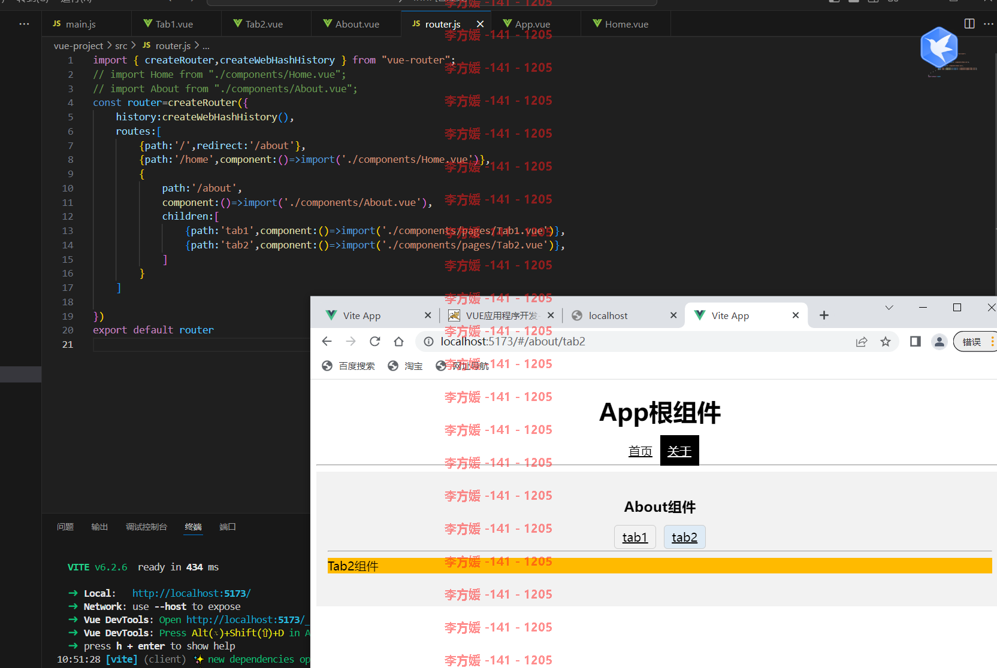Viewport: 997px width, 668px height.
Task: View site information for localhost
Action: pos(428,341)
